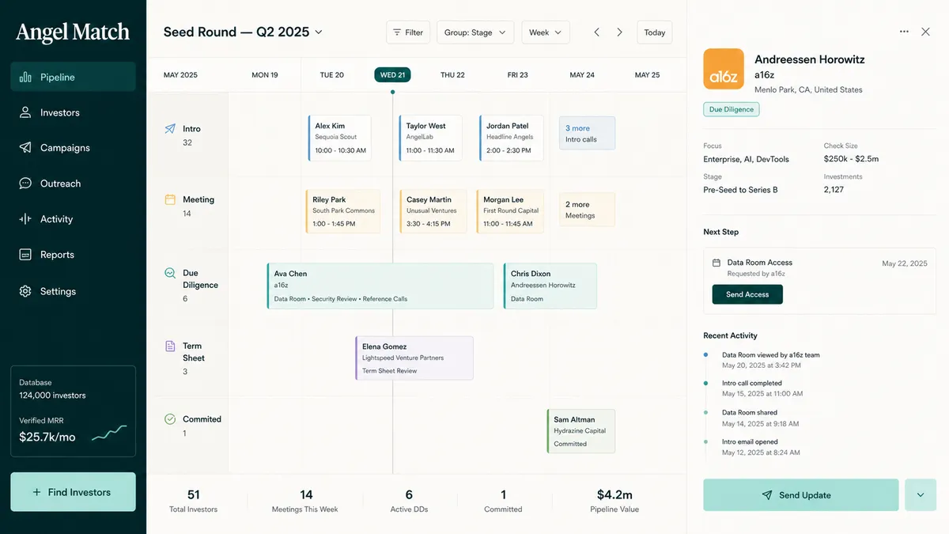
Task: Click the a16z orange logo
Action: click(x=724, y=69)
